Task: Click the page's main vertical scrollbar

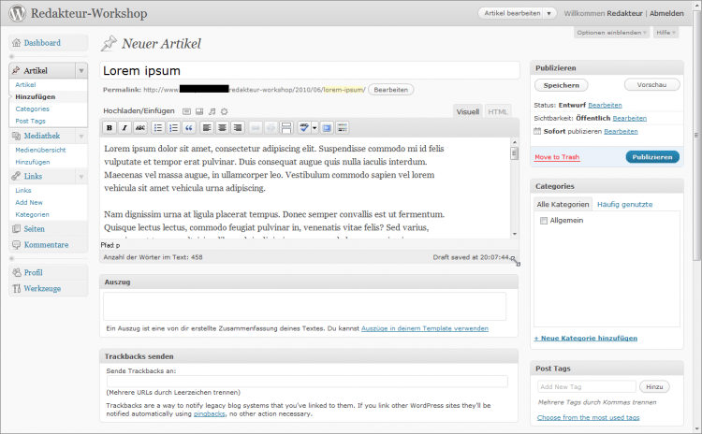Action: pos(696,135)
